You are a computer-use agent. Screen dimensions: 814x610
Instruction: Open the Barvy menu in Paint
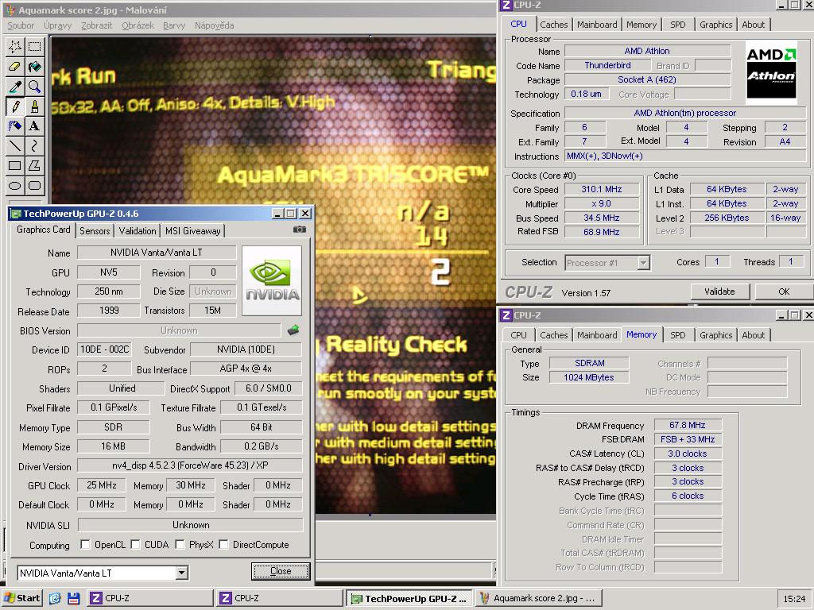coord(174,25)
